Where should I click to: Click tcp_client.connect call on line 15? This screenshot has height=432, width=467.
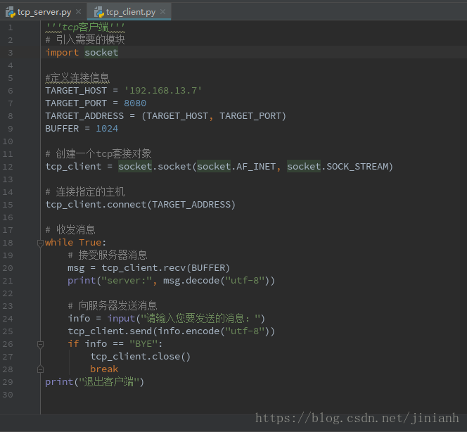tap(140, 205)
